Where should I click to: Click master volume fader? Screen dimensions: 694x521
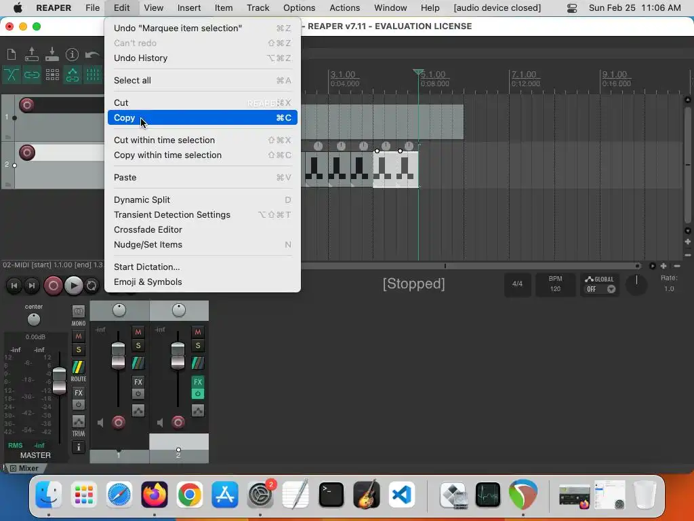tap(59, 381)
